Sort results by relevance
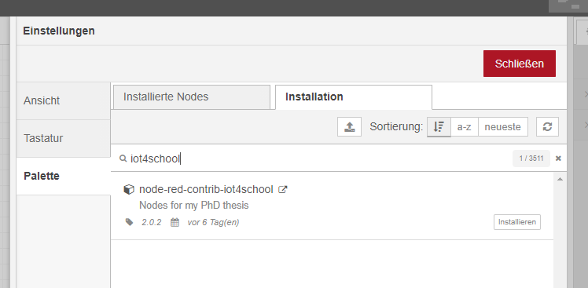This screenshot has height=288, width=588. 439,127
